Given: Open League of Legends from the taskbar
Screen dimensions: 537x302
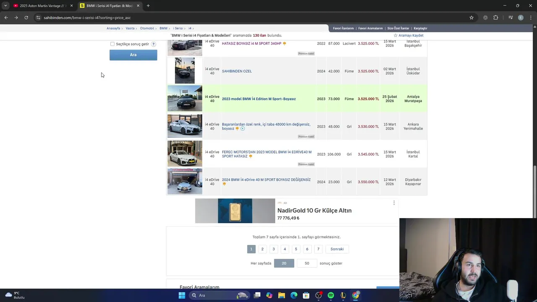Looking at the screenshot, I should pos(343,295).
